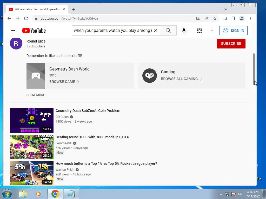Click Chrome taskbar icon
Image resolution: width=266 pixels, height=199 pixels.
pos(55,194)
